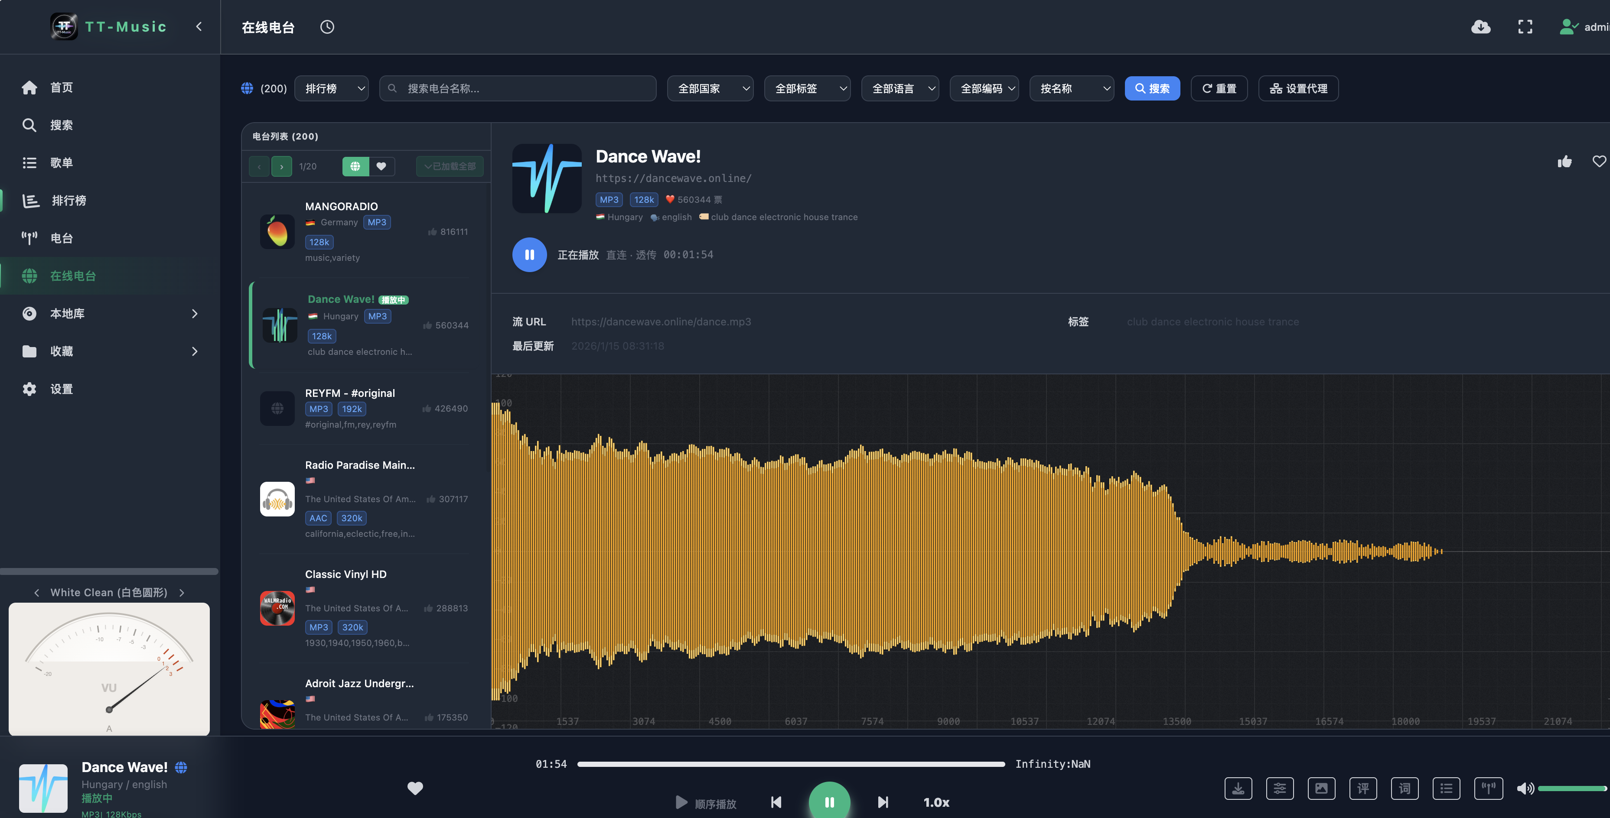Click the blue 搜索 search button
Image resolution: width=1610 pixels, height=818 pixels.
1152,89
